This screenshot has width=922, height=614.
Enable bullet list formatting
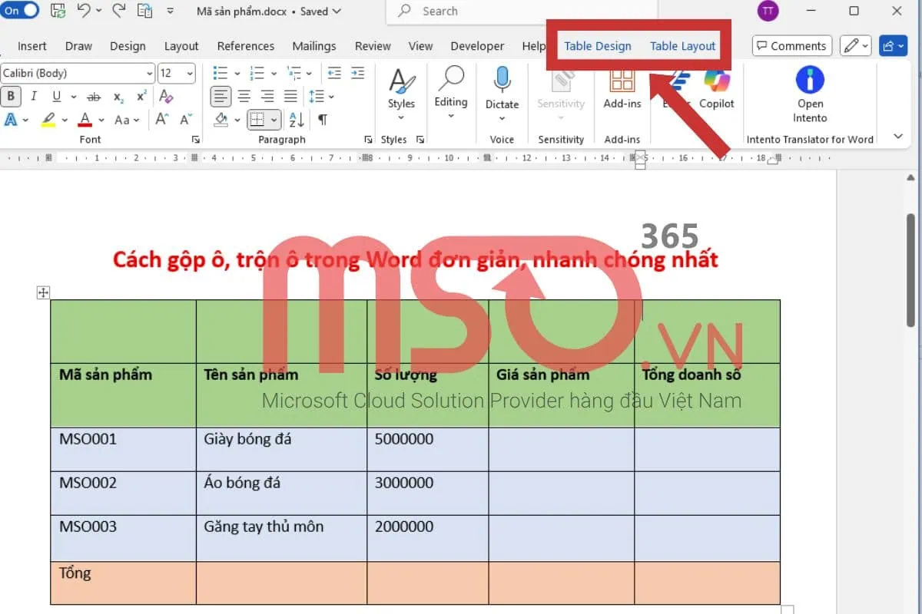pyautogui.click(x=219, y=73)
